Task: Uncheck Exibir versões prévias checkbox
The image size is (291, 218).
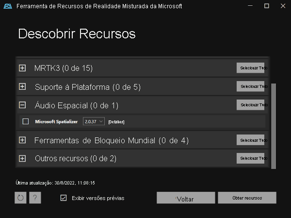Action: [64, 198]
